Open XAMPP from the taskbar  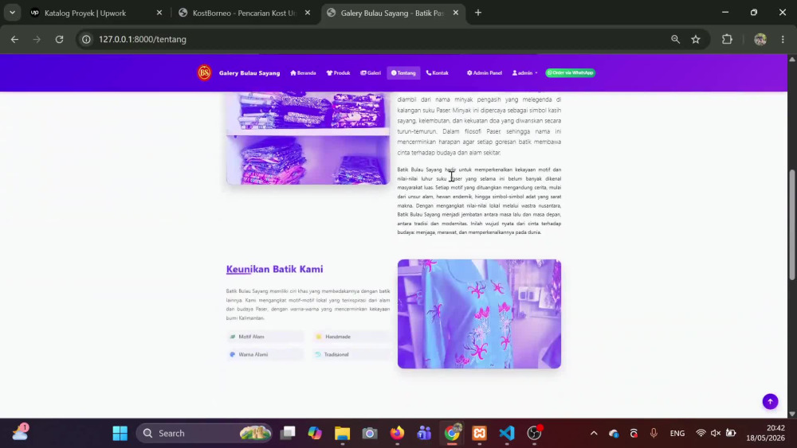479,433
